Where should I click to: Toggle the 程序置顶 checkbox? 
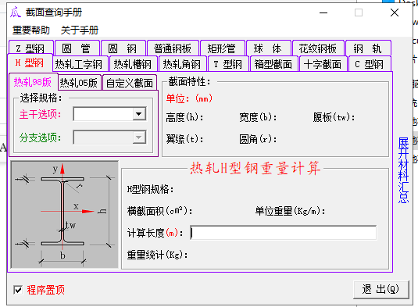tap(18, 290)
